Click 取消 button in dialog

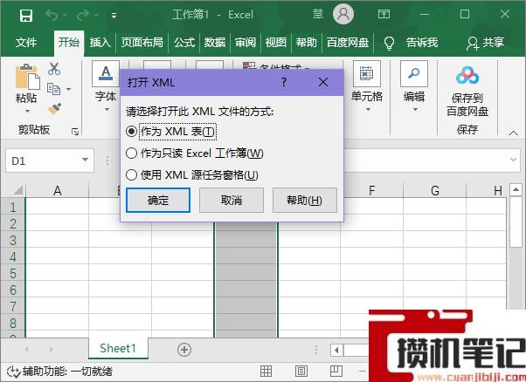[x=232, y=201]
